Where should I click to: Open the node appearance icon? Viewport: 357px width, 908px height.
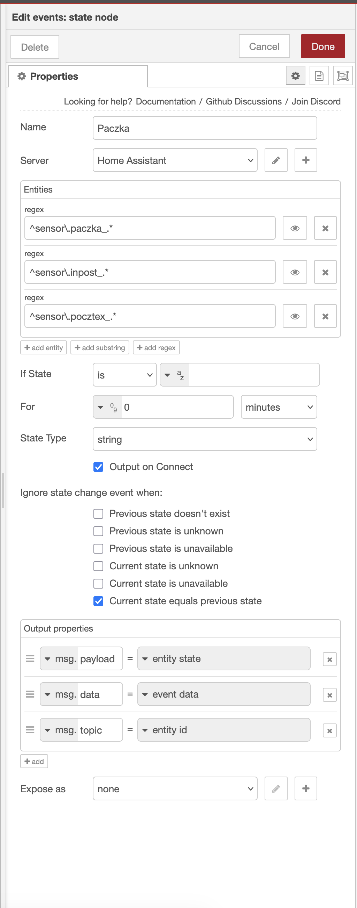coord(343,76)
